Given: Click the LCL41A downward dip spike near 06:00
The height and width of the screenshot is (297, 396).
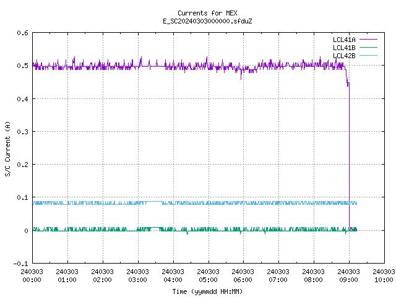Looking at the screenshot, I should point(241,75).
